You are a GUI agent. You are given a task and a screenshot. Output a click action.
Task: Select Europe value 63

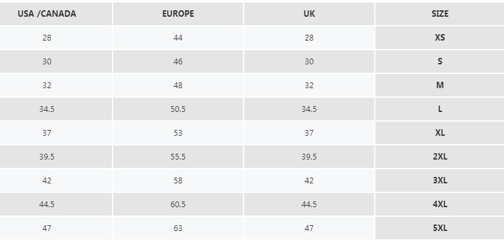[x=178, y=228]
